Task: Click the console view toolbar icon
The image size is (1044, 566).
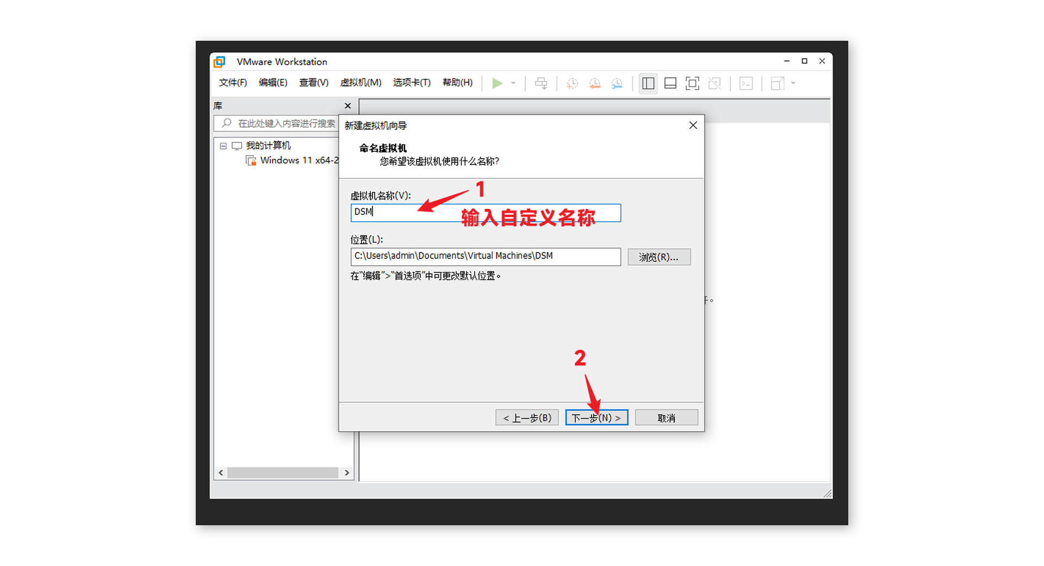Action: (x=746, y=83)
